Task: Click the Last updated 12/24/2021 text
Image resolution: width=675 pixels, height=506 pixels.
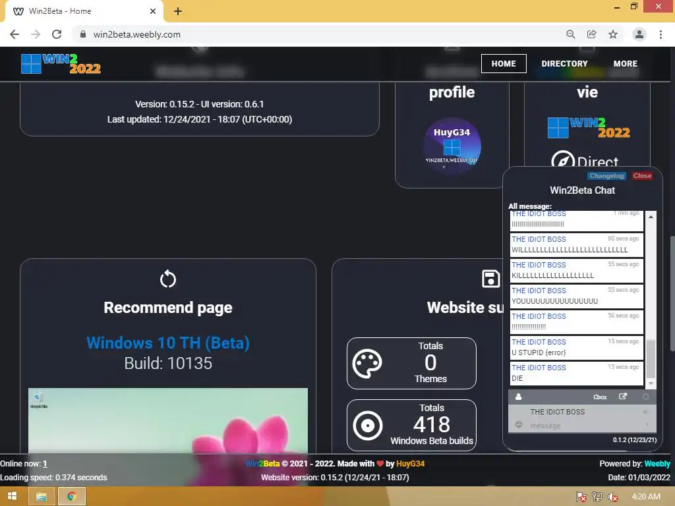Action: pyautogui.click(x=200, y=119)
